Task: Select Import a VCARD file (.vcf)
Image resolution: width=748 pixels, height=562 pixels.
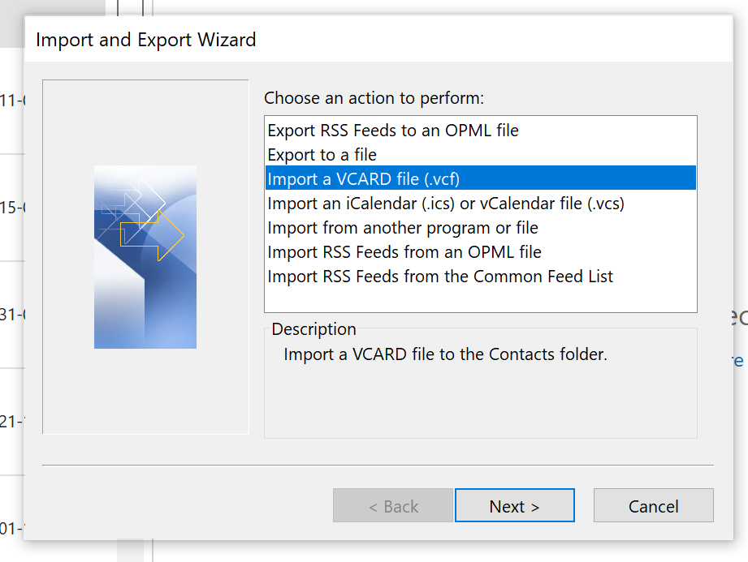Action: (x=364, y=178)
